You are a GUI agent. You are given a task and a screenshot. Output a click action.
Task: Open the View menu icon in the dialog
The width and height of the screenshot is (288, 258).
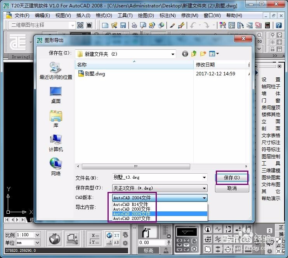coord(213,54)
